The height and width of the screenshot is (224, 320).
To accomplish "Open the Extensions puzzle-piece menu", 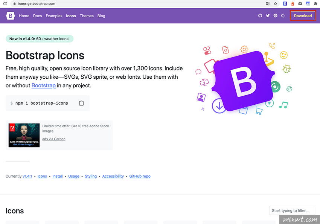I will pyautogui.click(x=315, y=3).
